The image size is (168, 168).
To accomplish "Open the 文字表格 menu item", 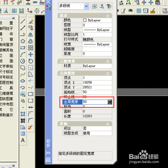I will [6, 66].
